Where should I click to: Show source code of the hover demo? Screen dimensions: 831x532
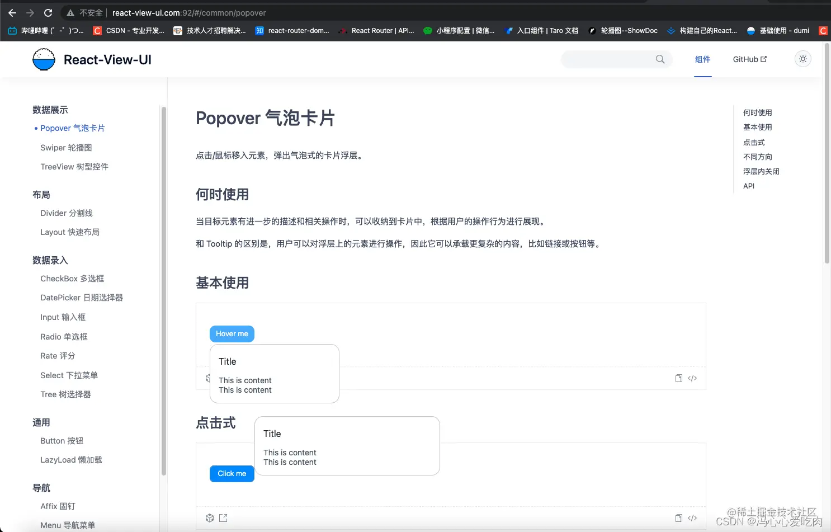click(692, 378)
